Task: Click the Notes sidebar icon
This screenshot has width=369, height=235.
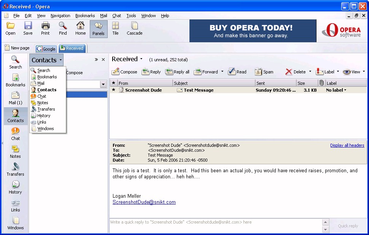Action: tap(15, 151)
